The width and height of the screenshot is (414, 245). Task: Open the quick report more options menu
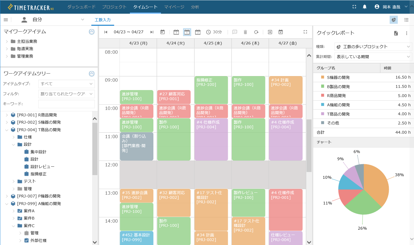(406, 33)
